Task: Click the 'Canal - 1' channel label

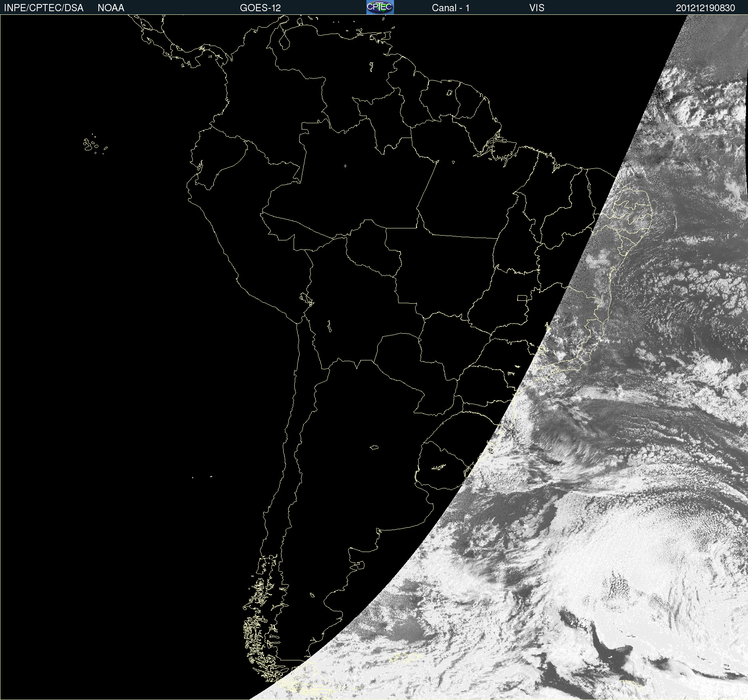Action: click(x=451, y=8)
